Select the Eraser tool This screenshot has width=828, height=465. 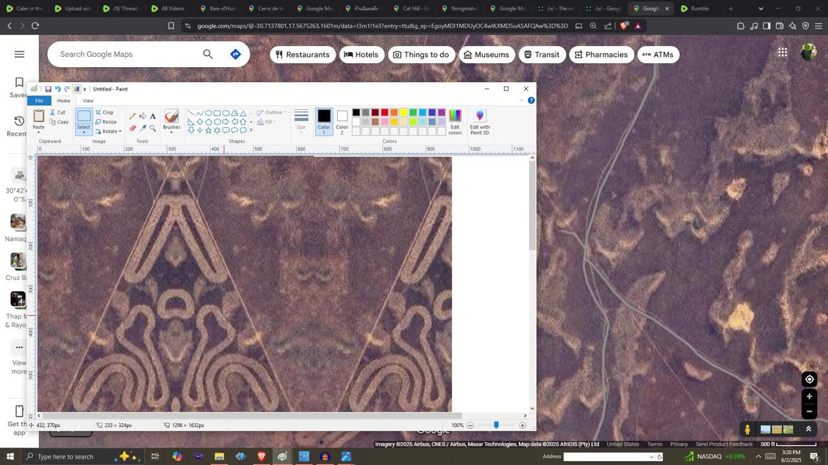click(133, 128)
